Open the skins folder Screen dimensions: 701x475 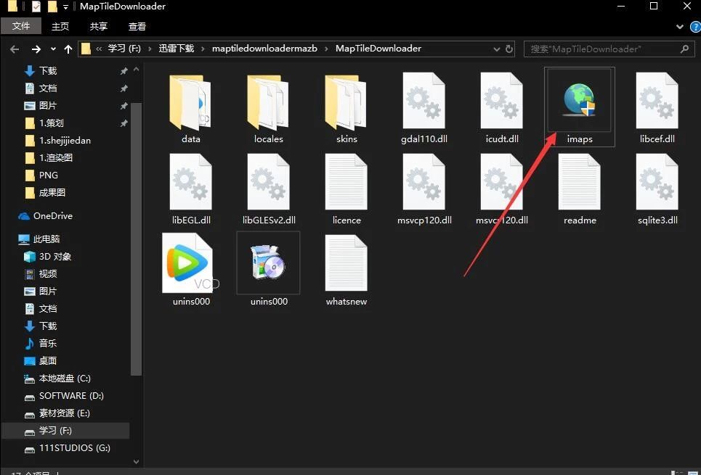click(x=347, y=103)
